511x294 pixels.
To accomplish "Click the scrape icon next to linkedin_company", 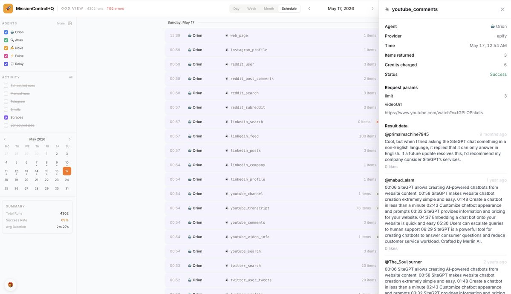I will [x=227, y=165].
